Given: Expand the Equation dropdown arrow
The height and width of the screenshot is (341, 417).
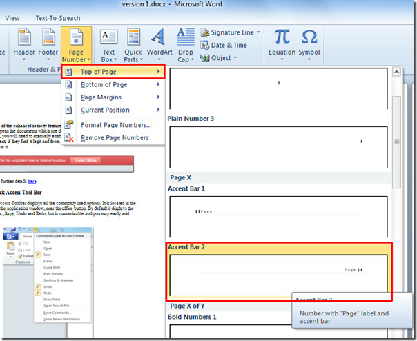Looking at the screenshot, I should tap(282, 59).
